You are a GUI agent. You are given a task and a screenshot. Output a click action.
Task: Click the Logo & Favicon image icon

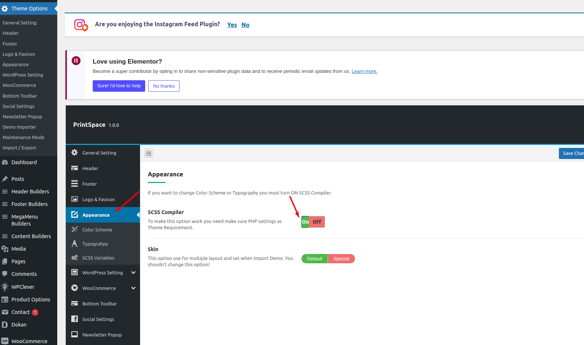click(75, 199)
